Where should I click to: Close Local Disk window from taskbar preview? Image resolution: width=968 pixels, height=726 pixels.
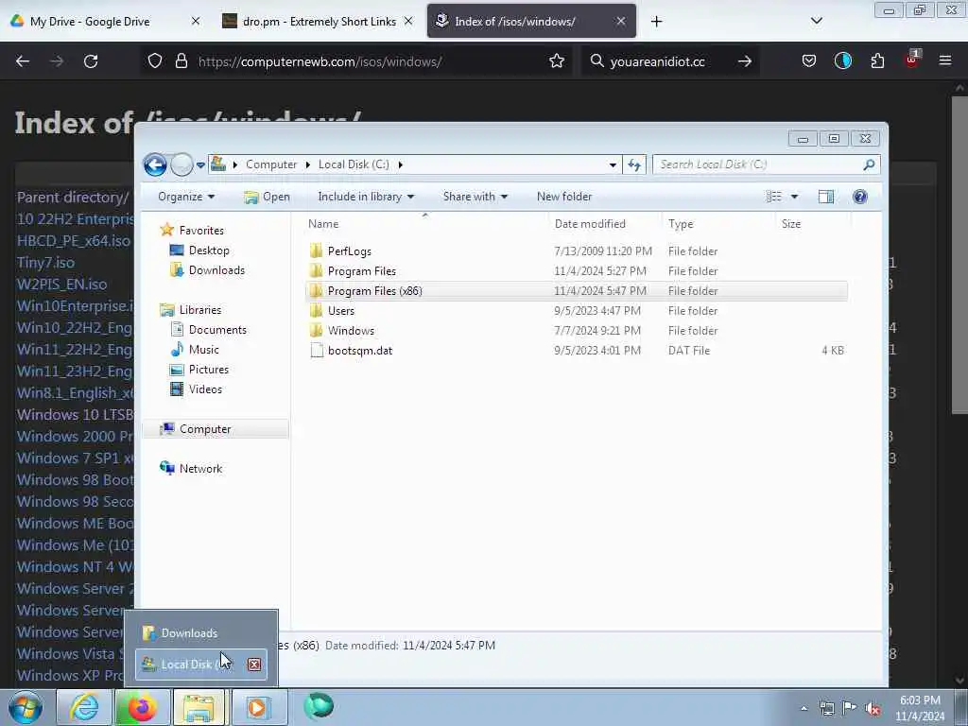253,665
